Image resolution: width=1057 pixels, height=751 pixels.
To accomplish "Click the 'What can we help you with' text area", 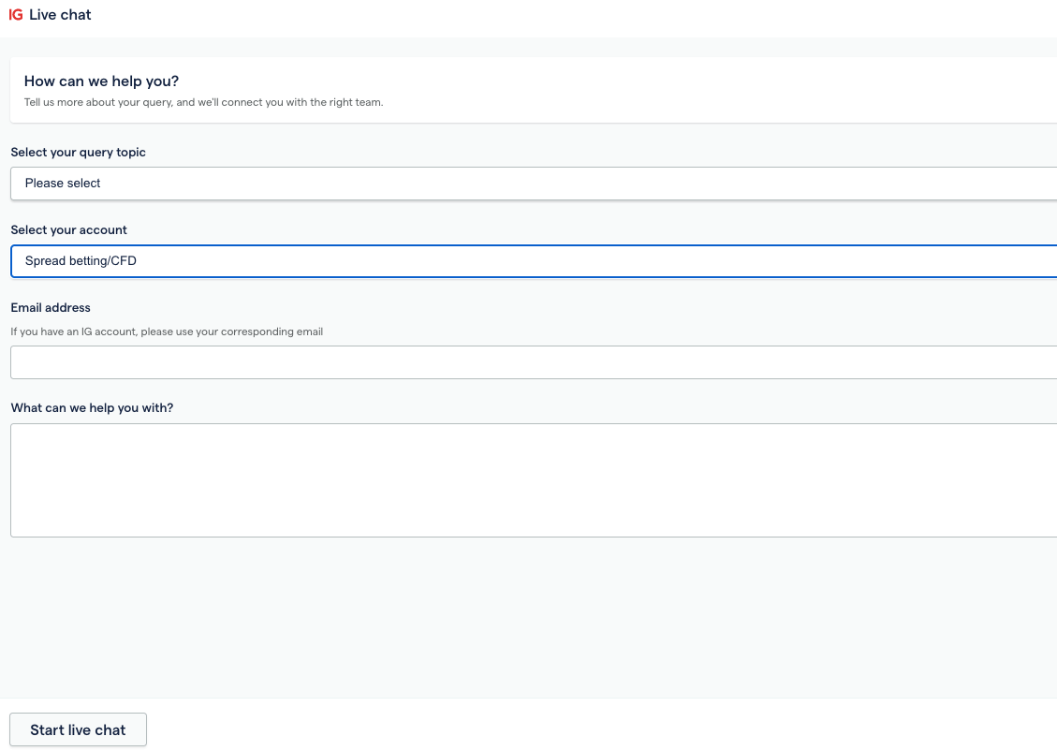I will [534, 480].
